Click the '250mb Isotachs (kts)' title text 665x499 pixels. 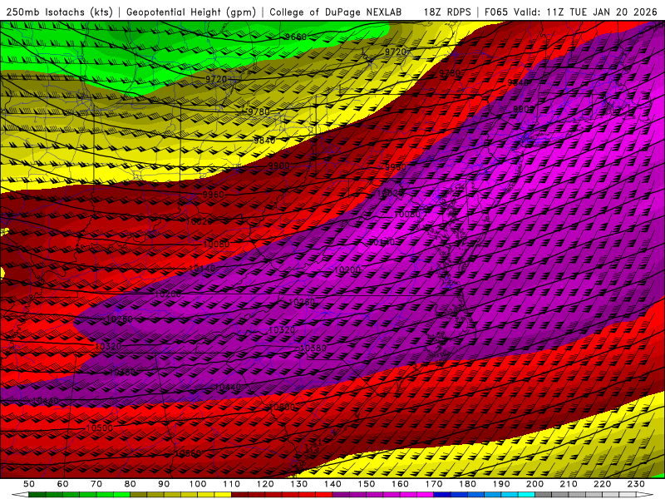coord(60,12)
